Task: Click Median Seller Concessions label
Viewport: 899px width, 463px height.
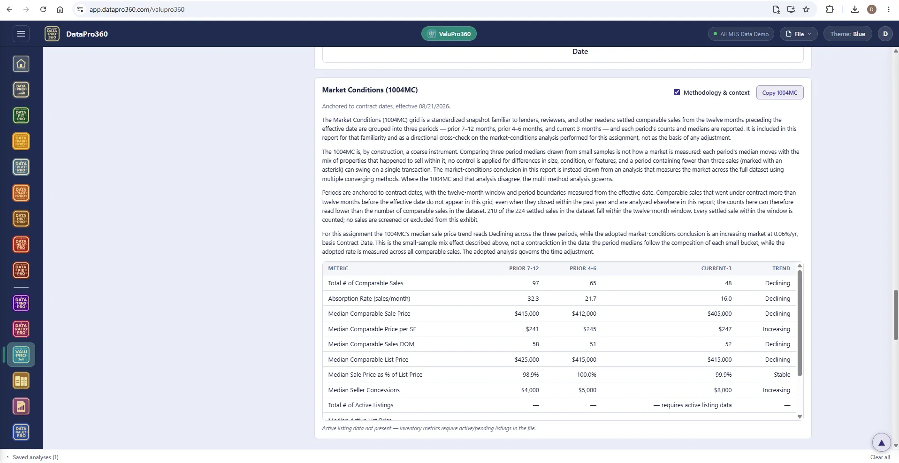Action: 364,390
